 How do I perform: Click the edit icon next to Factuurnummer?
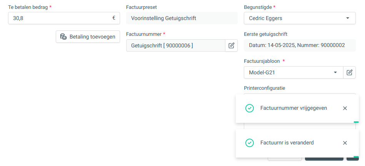point(232,45)
